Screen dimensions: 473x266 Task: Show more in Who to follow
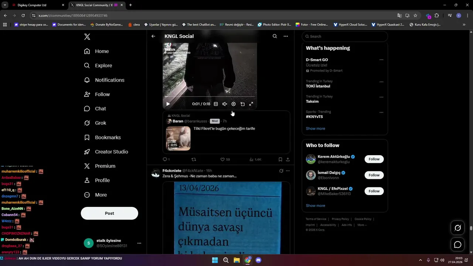coord(316,206)
